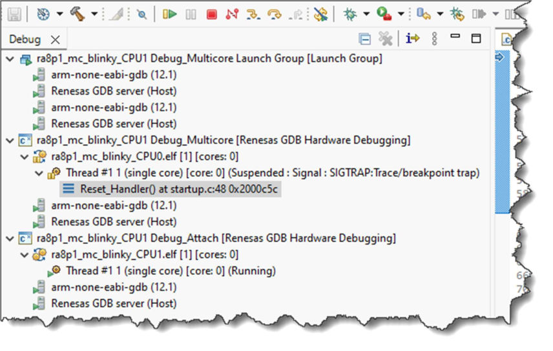Click Collapse All in Debug view
This screenshot has height=351, width=553.
[x=364, y=39]
